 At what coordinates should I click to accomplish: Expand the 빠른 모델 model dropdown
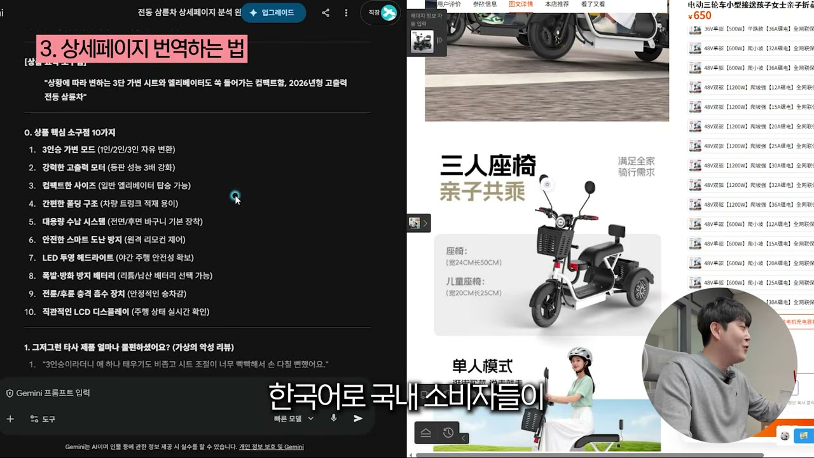point(294,419)
